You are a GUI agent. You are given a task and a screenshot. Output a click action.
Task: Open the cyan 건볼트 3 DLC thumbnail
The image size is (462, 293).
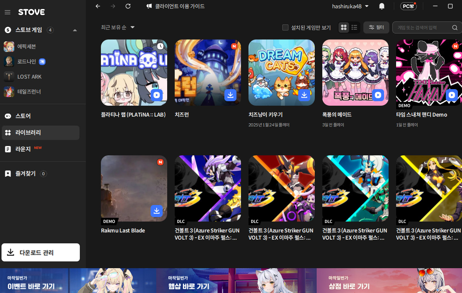(355, 188)
